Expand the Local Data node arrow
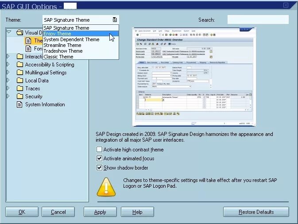298x224 pixels. [x=8, y=81]
